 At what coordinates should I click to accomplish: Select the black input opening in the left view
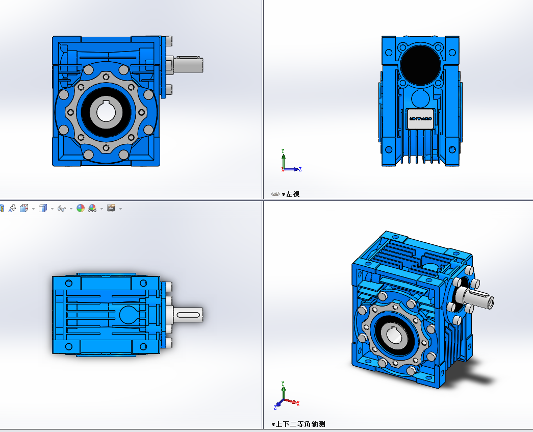pos(420,65)
